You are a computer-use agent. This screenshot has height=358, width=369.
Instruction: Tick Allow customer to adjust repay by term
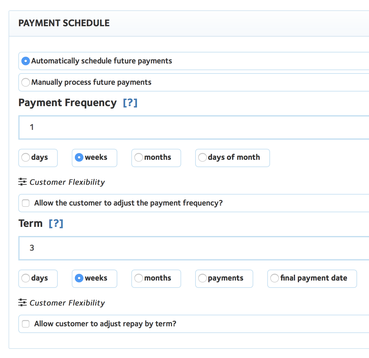point(26,324)
